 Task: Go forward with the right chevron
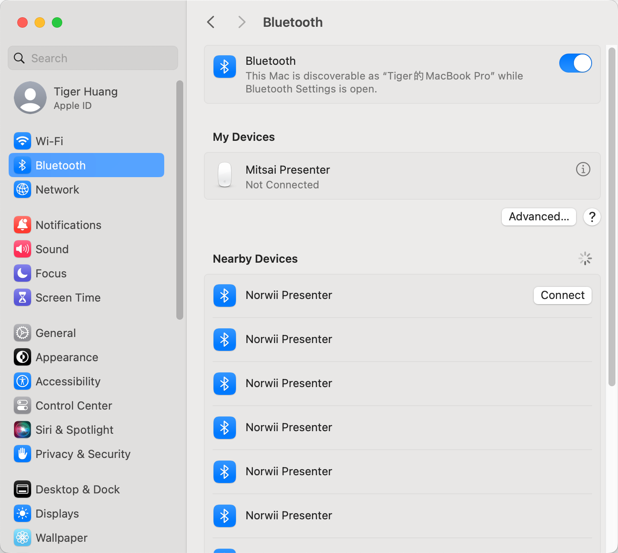tap(242, 22)
